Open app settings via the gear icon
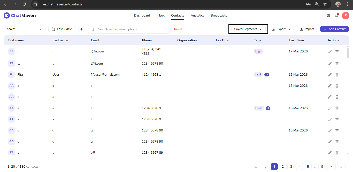This screenshot has width=353, height=172. pos(328,15)
